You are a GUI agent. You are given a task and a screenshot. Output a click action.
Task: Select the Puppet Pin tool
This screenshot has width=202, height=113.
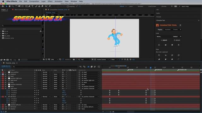click(x=50, y=6)
